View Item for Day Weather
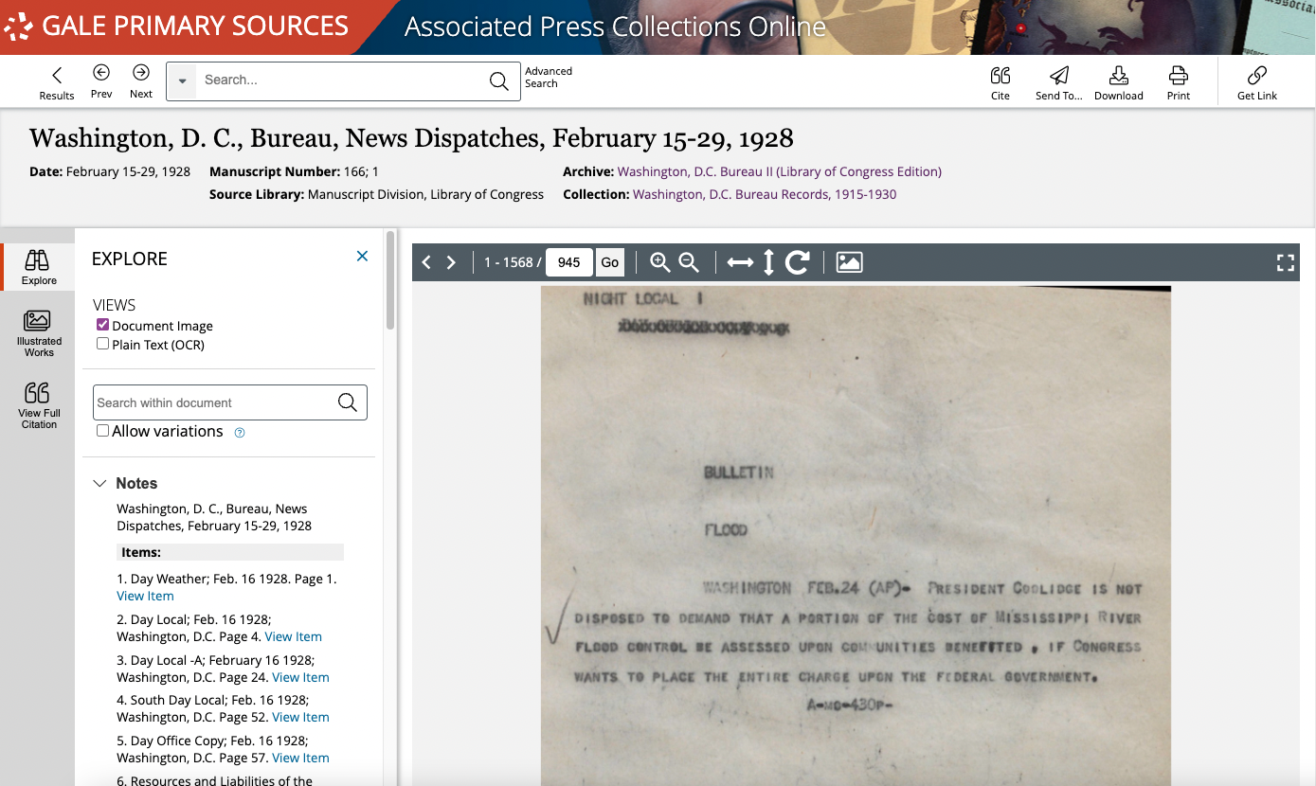 [x=145, y=596]
